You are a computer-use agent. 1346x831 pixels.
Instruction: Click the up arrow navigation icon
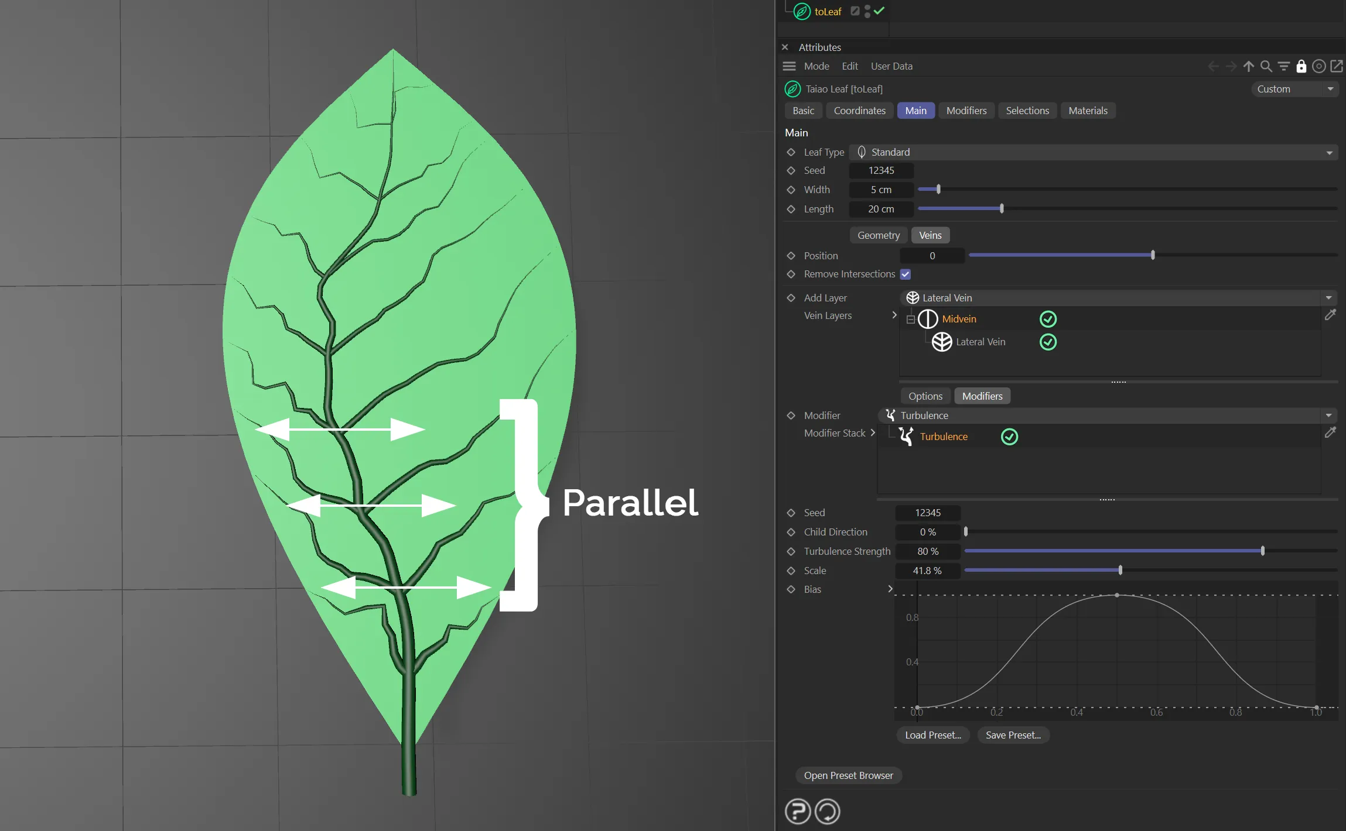[1248, 66]
